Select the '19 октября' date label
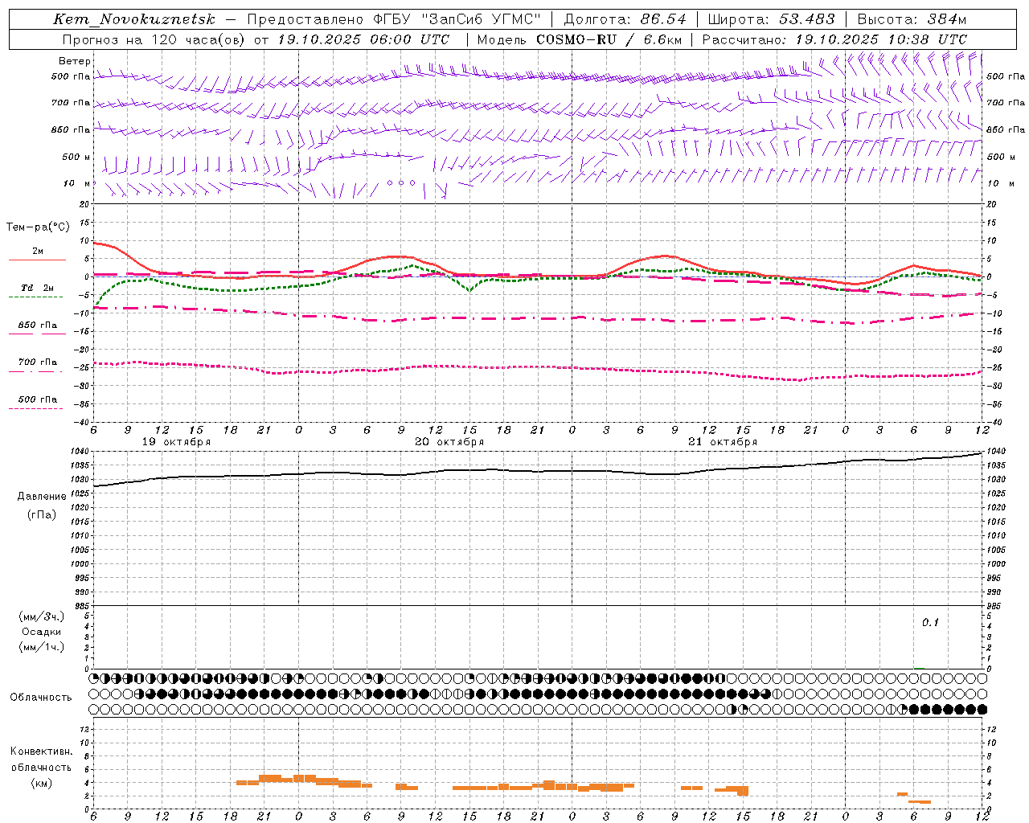Viewport: 1029px width, 823px height. 176,442
